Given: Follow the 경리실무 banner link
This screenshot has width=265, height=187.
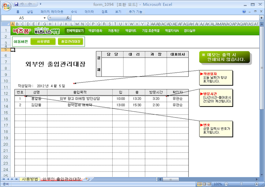Looking at the screenshot, I should pos(190,31).
